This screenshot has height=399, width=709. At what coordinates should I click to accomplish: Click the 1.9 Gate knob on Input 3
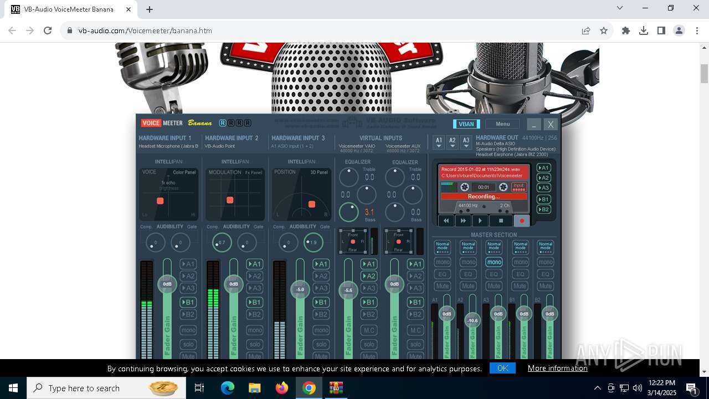click(x=313, y=242)
